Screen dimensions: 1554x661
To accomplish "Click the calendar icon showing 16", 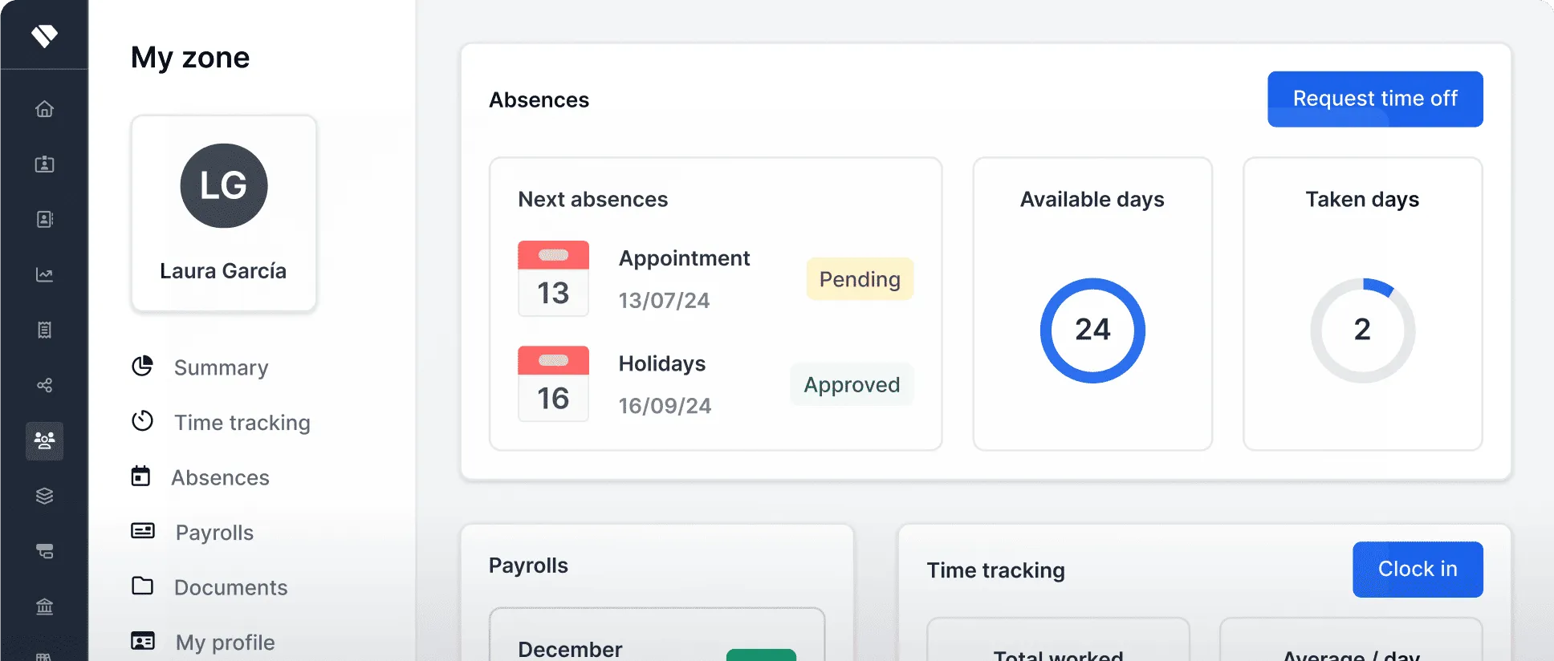I will coord(553,383).
